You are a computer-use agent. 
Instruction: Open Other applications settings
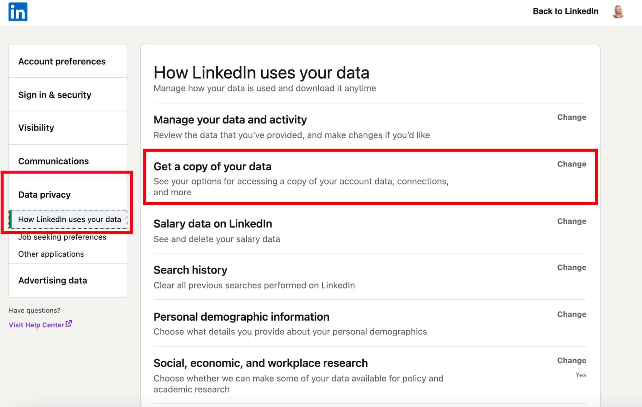[51, 254]
